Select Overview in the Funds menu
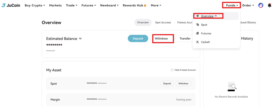Screen dimensions: 272x107 click(216, 16)
